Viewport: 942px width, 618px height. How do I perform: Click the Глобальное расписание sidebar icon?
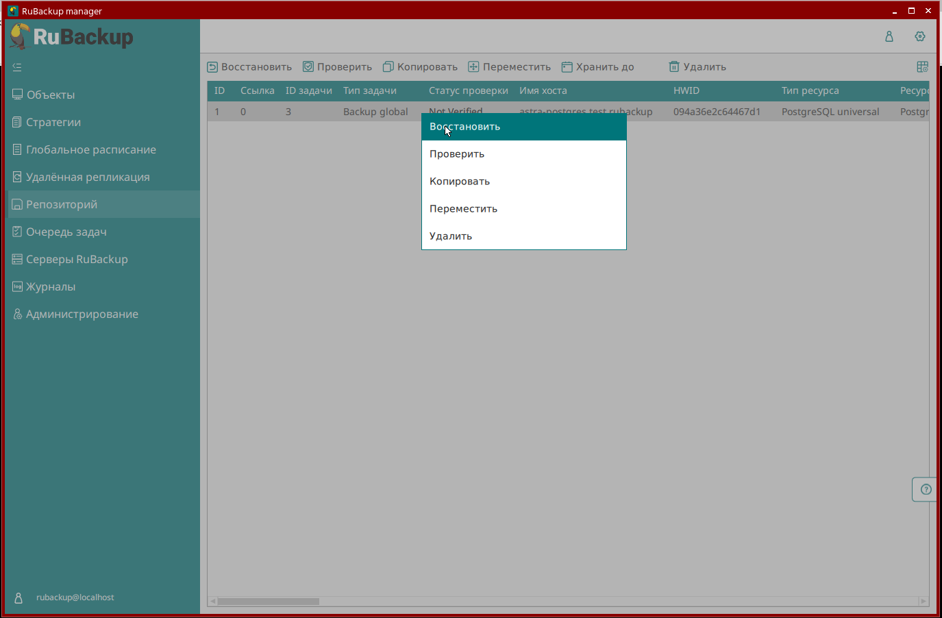pyautogui.click(x=18, y=149)
